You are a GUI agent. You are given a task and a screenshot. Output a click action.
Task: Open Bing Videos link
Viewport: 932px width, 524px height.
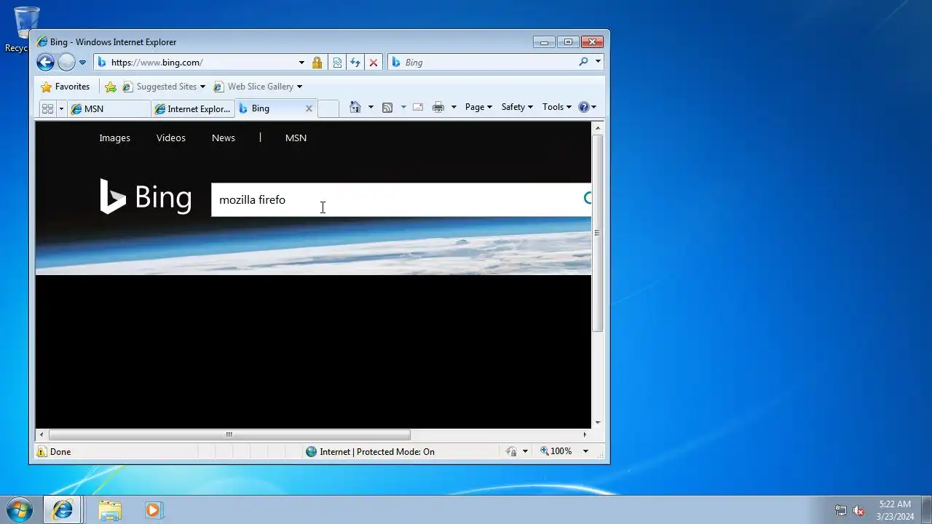171,138
